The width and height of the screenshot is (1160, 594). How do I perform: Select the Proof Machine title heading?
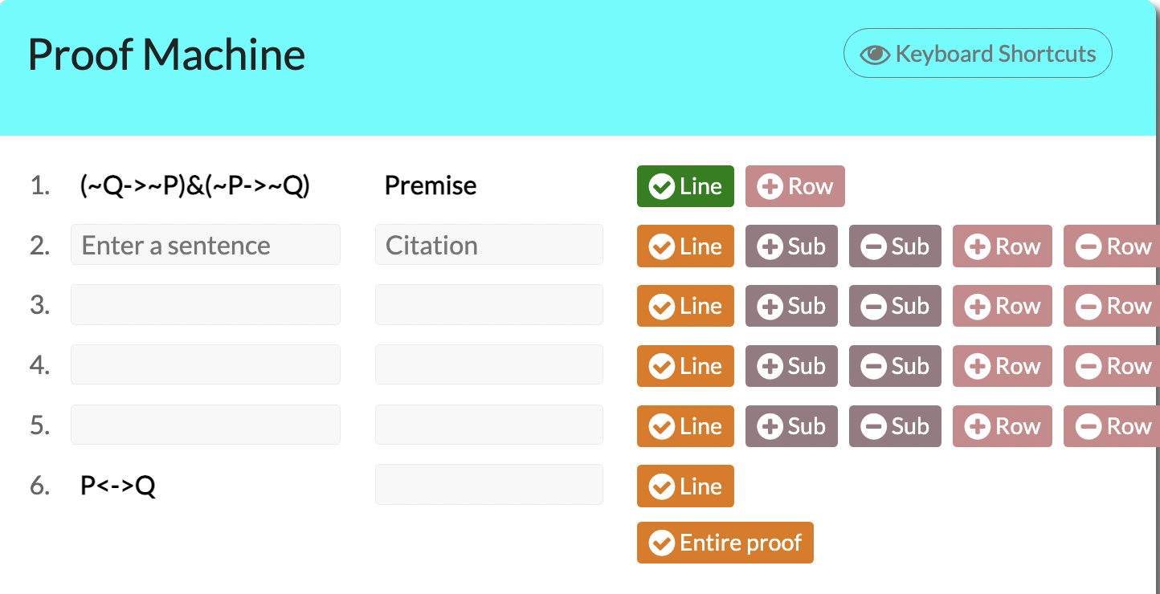point(166,54)
